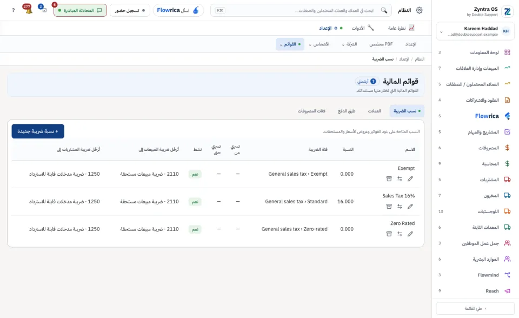Open نظرة عامة top tab

tap(401, 28)
